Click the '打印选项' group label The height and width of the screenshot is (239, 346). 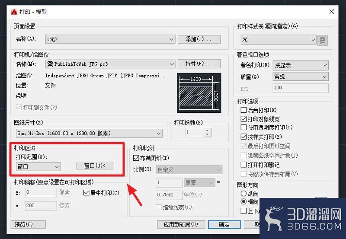247,101
